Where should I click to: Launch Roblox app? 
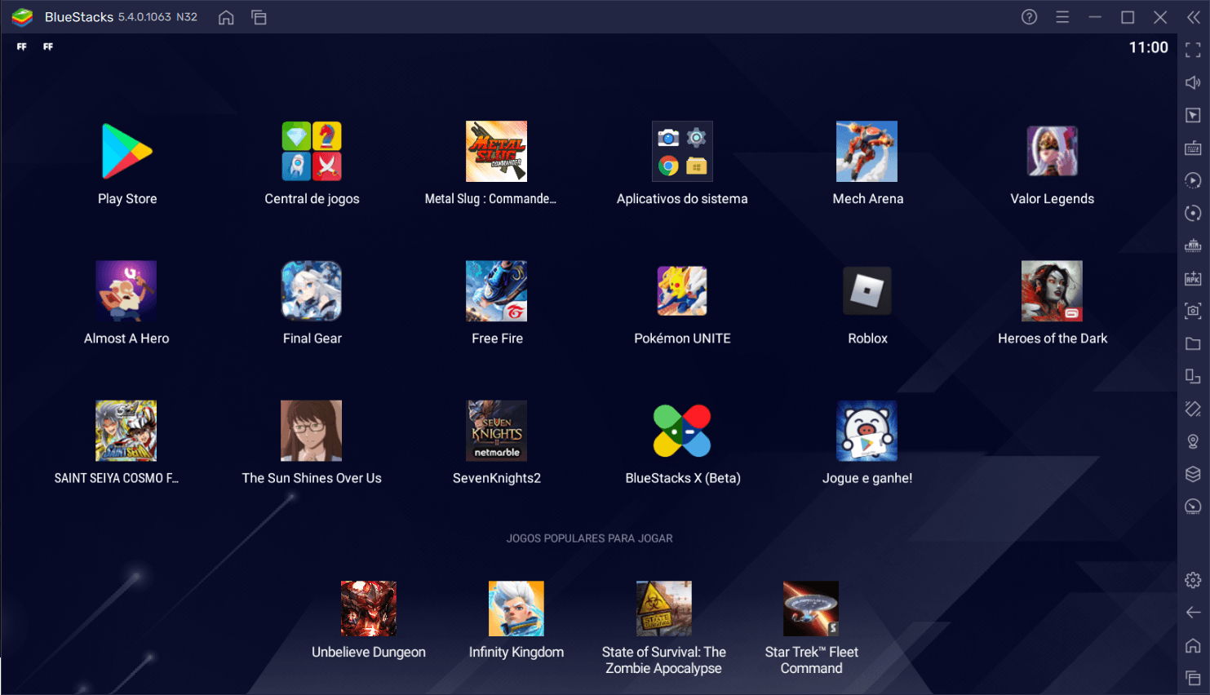pyautogui.click(x=867, y=291)
